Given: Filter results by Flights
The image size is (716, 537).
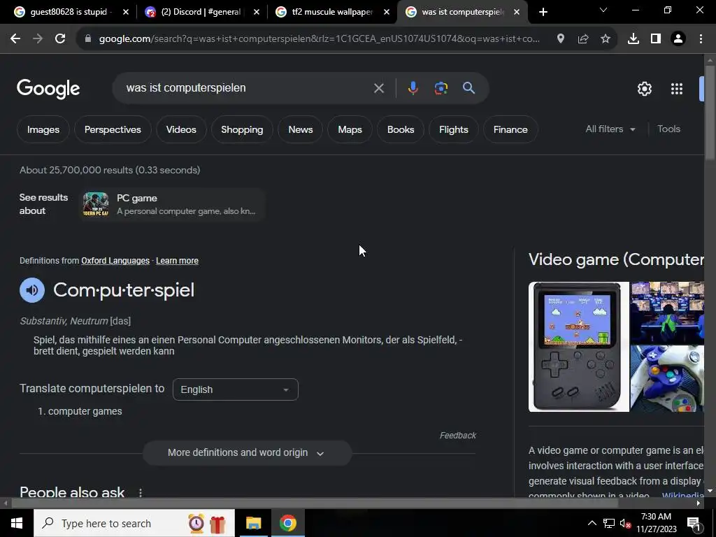Looking at the screenshot, I should click(x=453, y=129).
